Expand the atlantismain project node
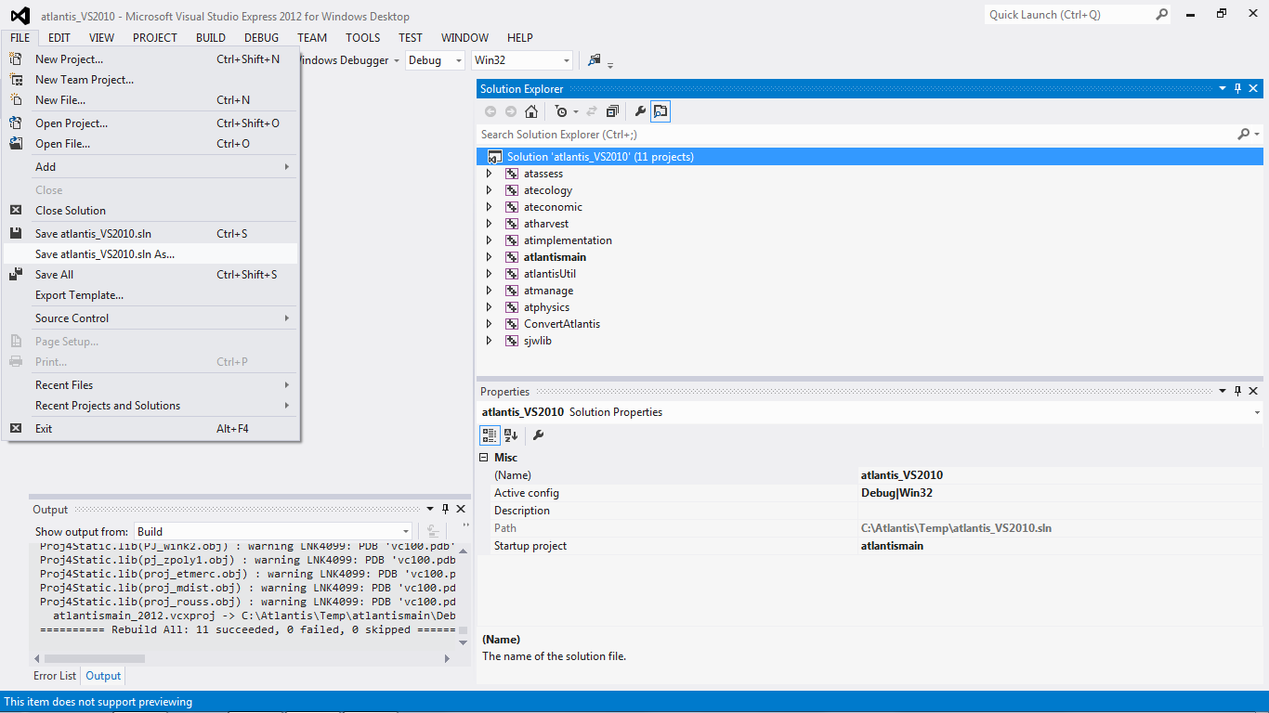 click(490, 257)
